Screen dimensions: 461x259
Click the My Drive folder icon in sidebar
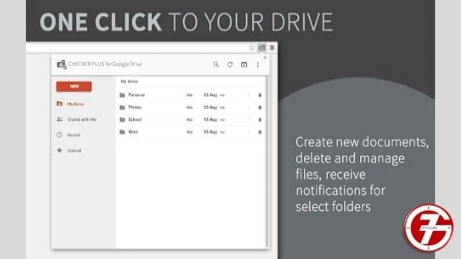point(59,104)
